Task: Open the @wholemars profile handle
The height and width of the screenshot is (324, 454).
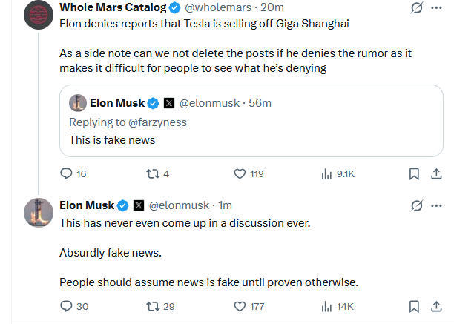Action: tap(218, 7)
